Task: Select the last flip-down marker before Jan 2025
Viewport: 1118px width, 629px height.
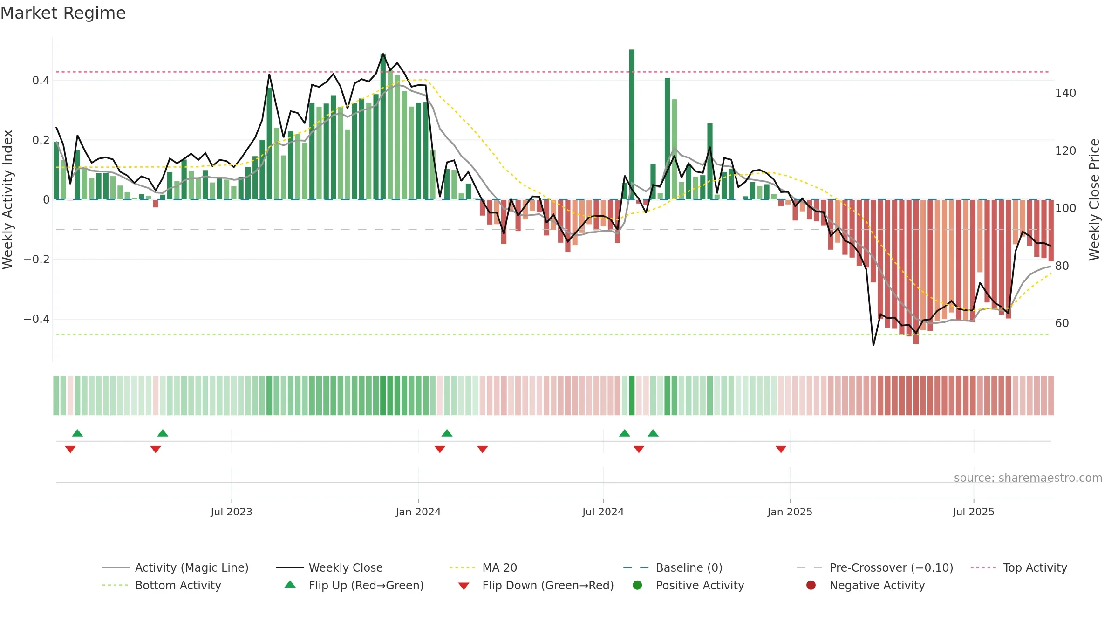Action: pyautogui.click(x=781, y=449)
